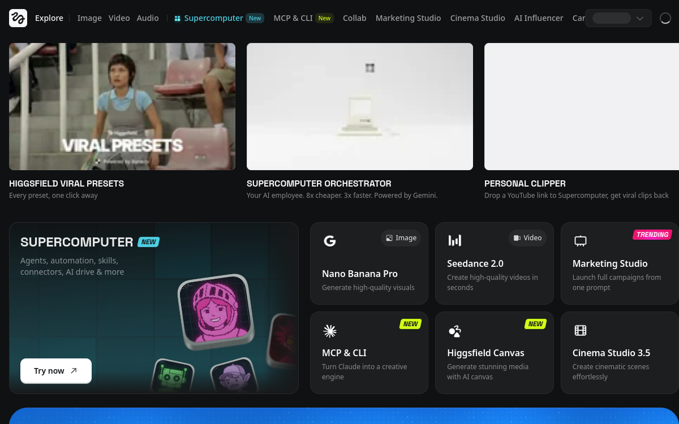Click HIGGSFIELD VIRAL PRESETS title

67,184
